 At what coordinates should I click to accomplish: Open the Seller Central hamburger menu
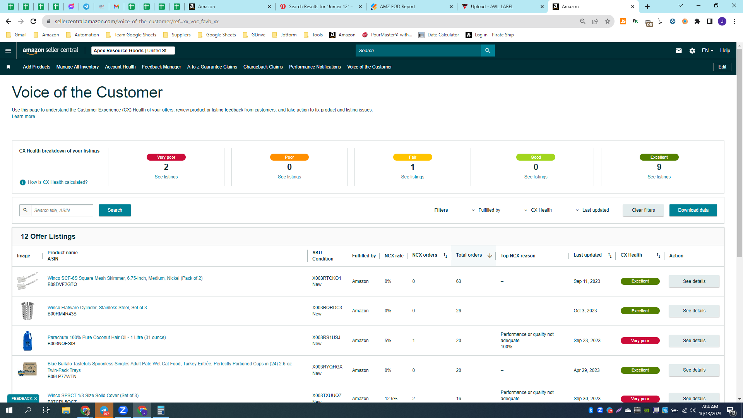(8, 51)
